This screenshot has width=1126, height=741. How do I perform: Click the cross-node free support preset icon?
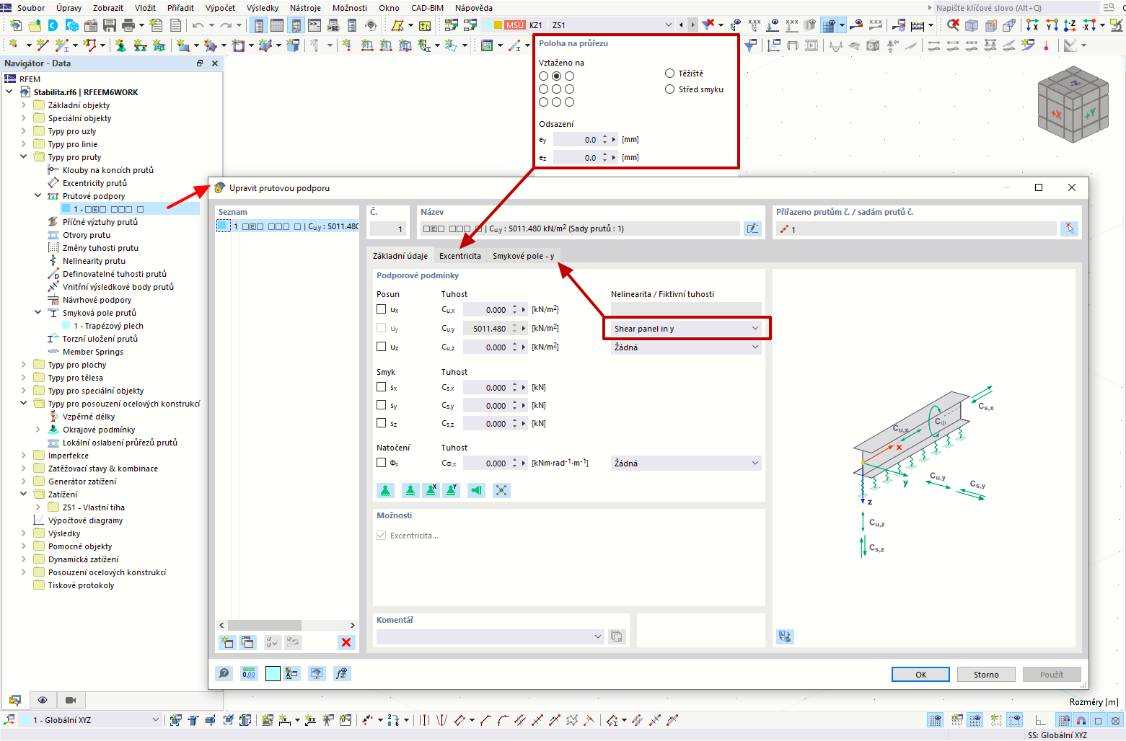[x=501, y=490]
